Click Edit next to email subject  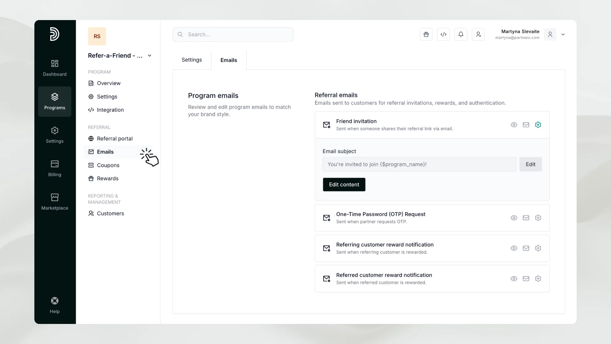[530, 164]
